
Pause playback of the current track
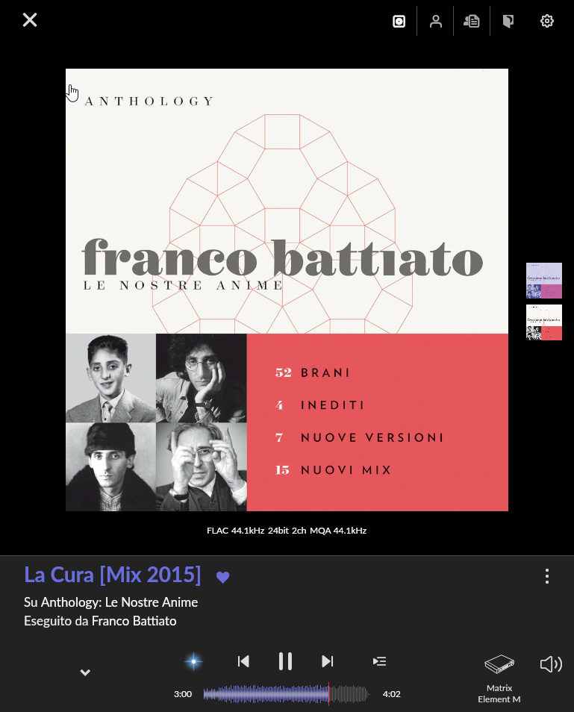pos(285,661)
